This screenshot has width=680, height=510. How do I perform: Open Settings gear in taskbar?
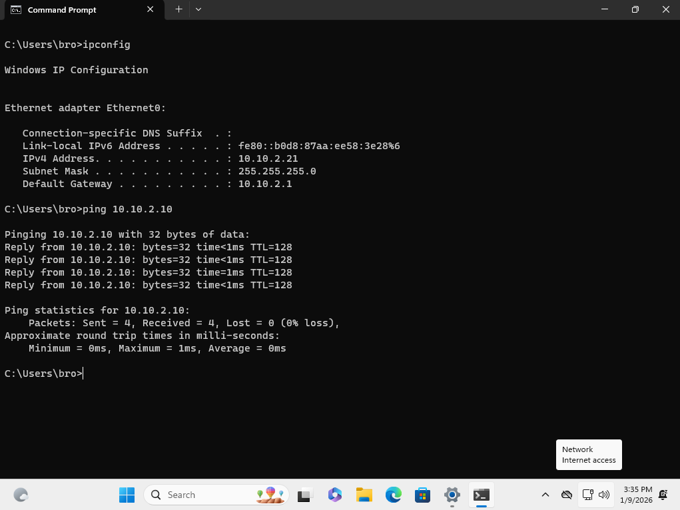tap(452, 495)
